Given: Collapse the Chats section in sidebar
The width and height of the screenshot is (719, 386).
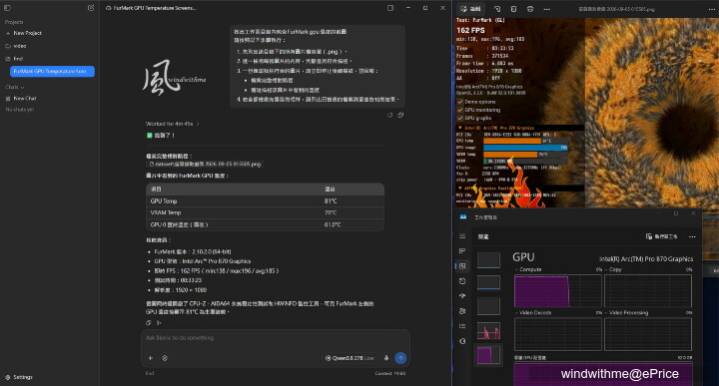Looking at the screenshot, I should coord(15,87).
